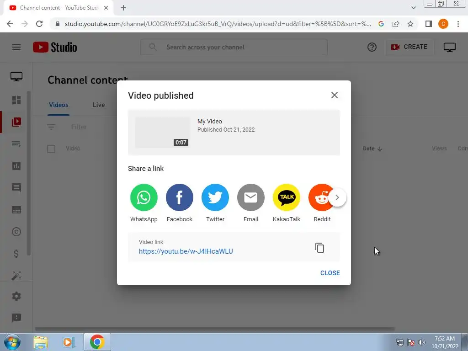The width and height of the screenshot is (468, 351).
Task: Open Dashboard in the sidebar
Action: (x=16, y=100)
